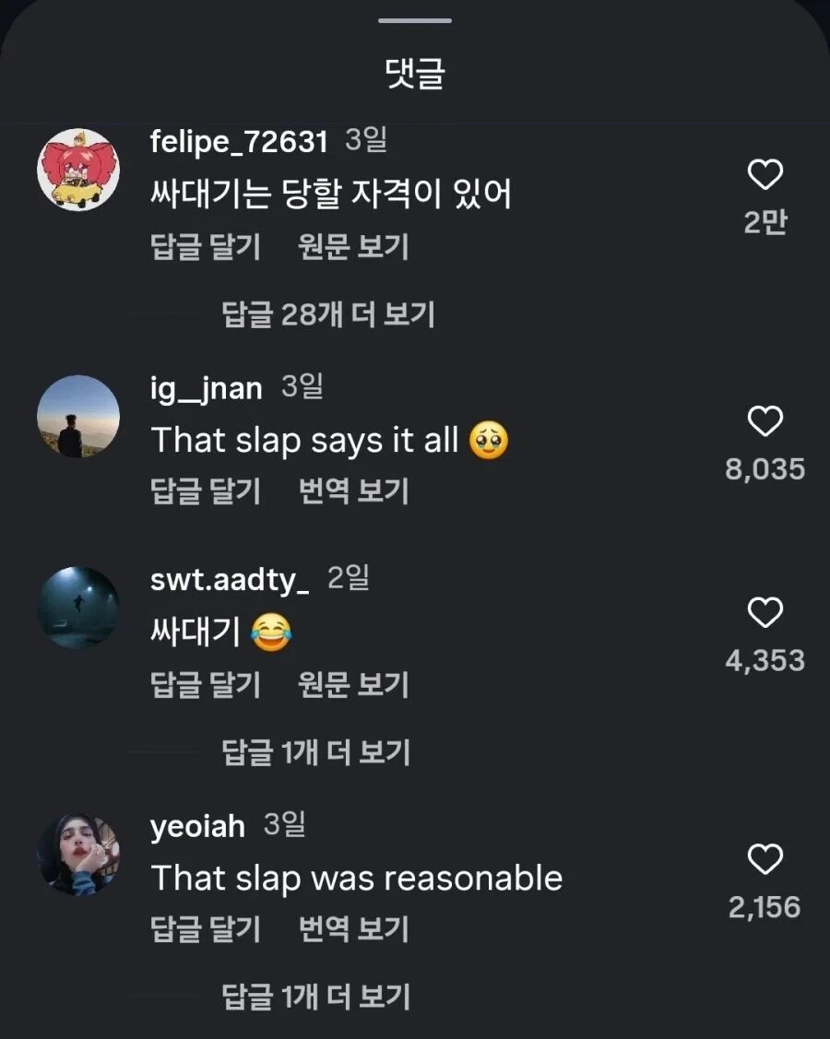Tap yeoiah's profile photo

tap(78, 855)
